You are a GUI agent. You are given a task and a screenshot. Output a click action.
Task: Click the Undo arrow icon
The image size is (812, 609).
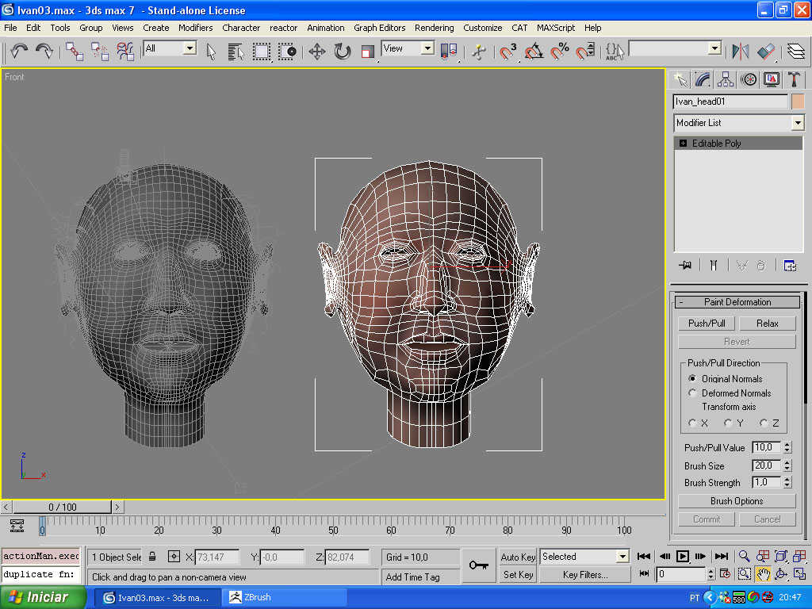click(x=19, y=51)
